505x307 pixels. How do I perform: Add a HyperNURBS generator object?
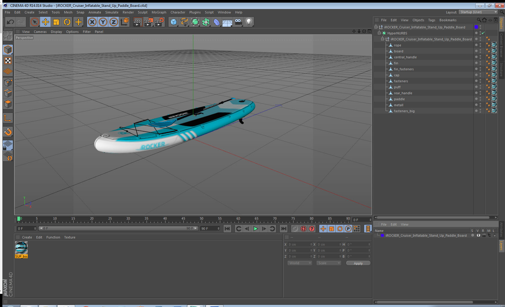[195, 22]
